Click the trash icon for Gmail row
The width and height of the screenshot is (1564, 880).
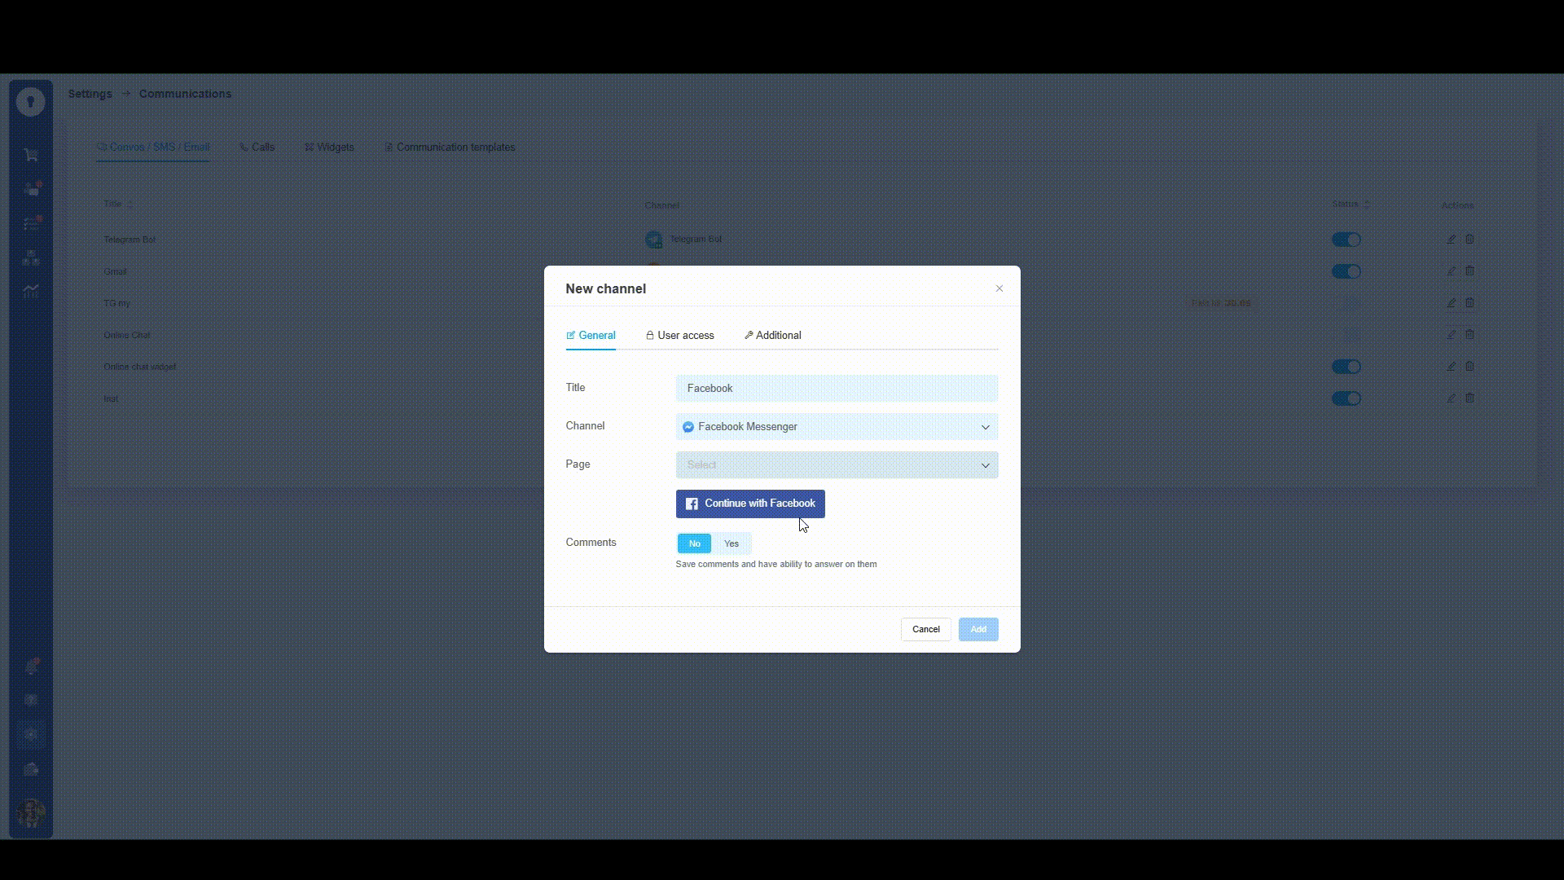pos(1470,271)
